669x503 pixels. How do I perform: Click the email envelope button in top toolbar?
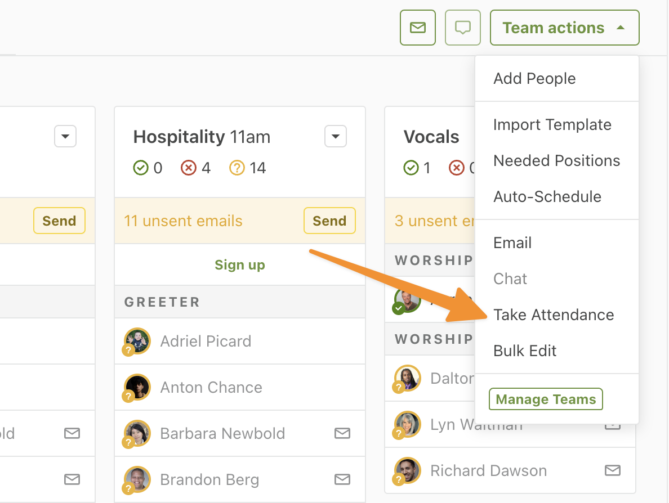tap(418, 28)
